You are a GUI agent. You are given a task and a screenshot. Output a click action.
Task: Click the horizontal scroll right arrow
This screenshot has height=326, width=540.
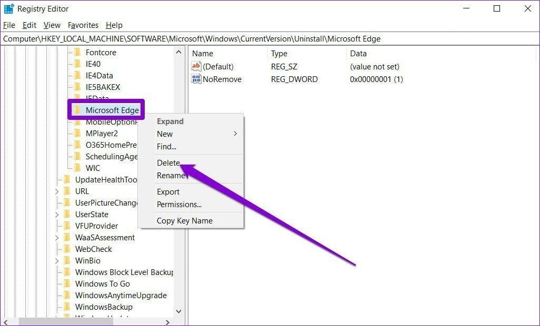pyautogui.click(x=168, y=322)
